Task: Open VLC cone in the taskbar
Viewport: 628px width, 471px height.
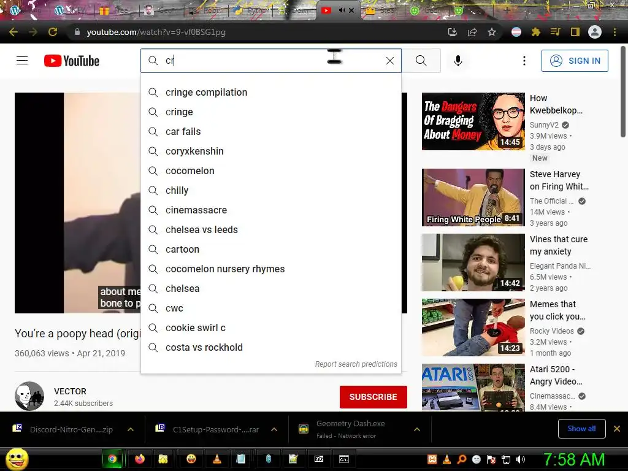Action: pyautogui.click(x=216, y=459)
